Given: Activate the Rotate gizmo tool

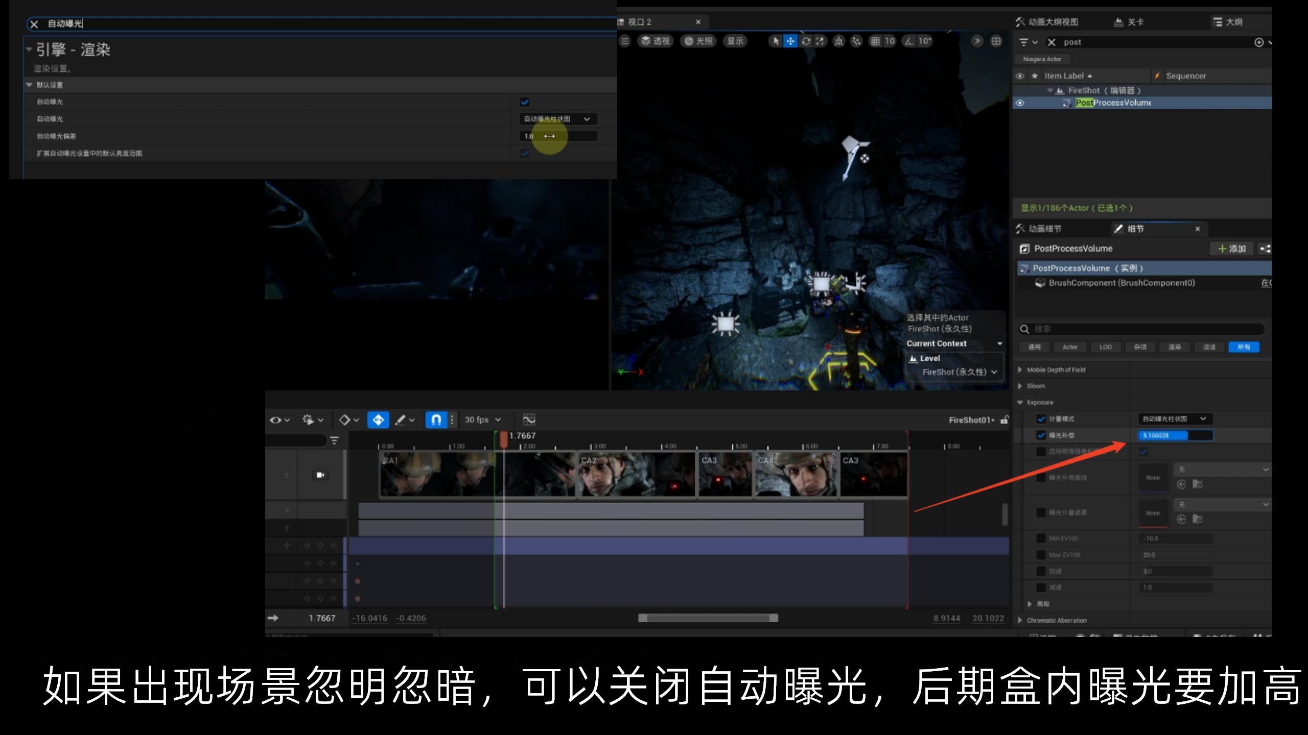Looking at the screenshot, I should [x=806, y=41].
